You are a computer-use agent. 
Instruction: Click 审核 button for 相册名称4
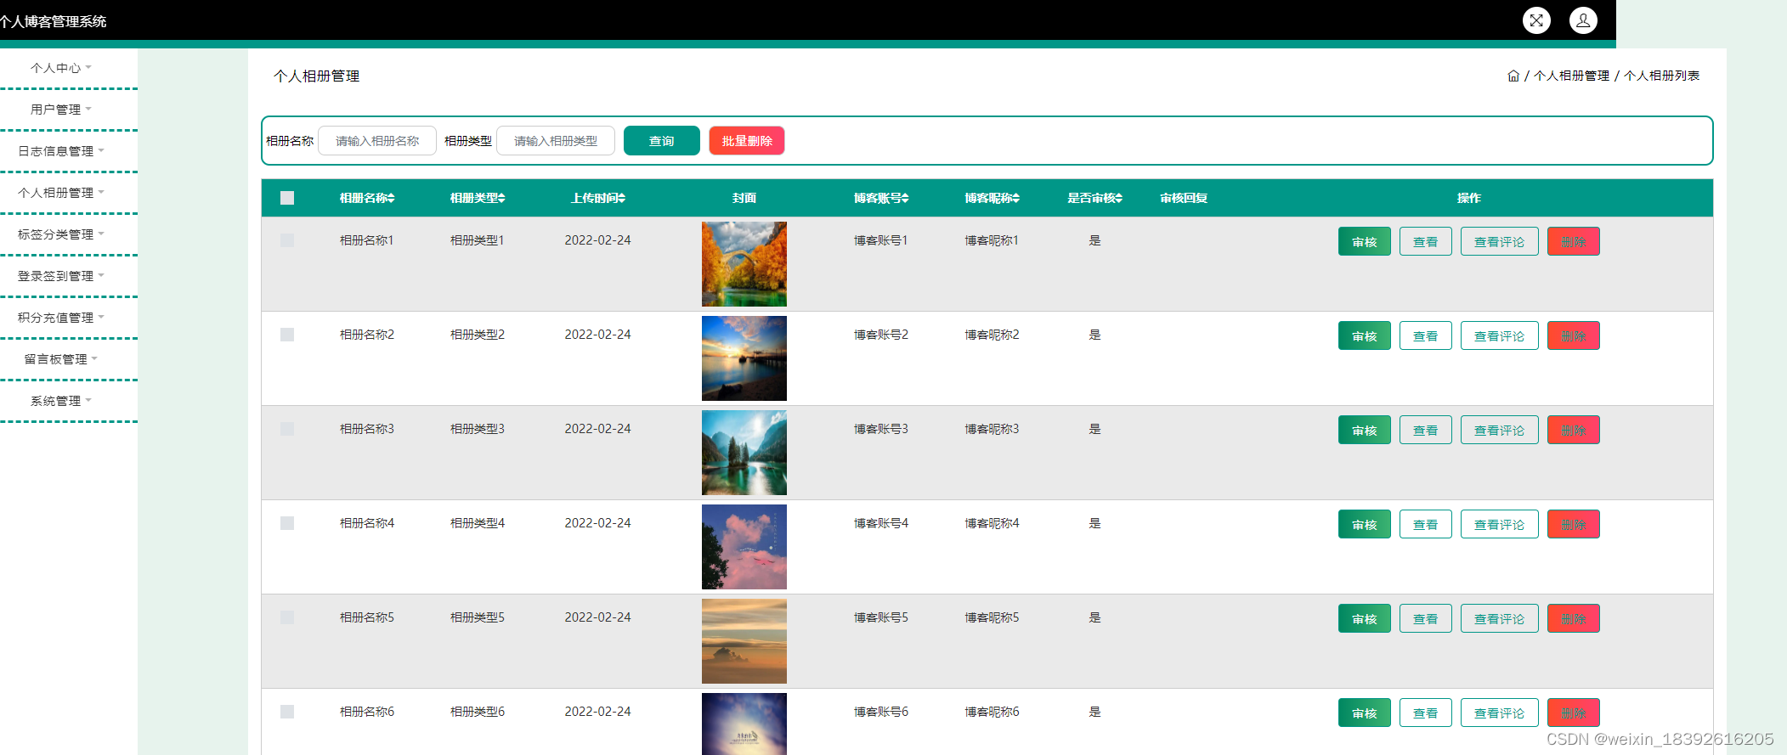click(1365, 525)
